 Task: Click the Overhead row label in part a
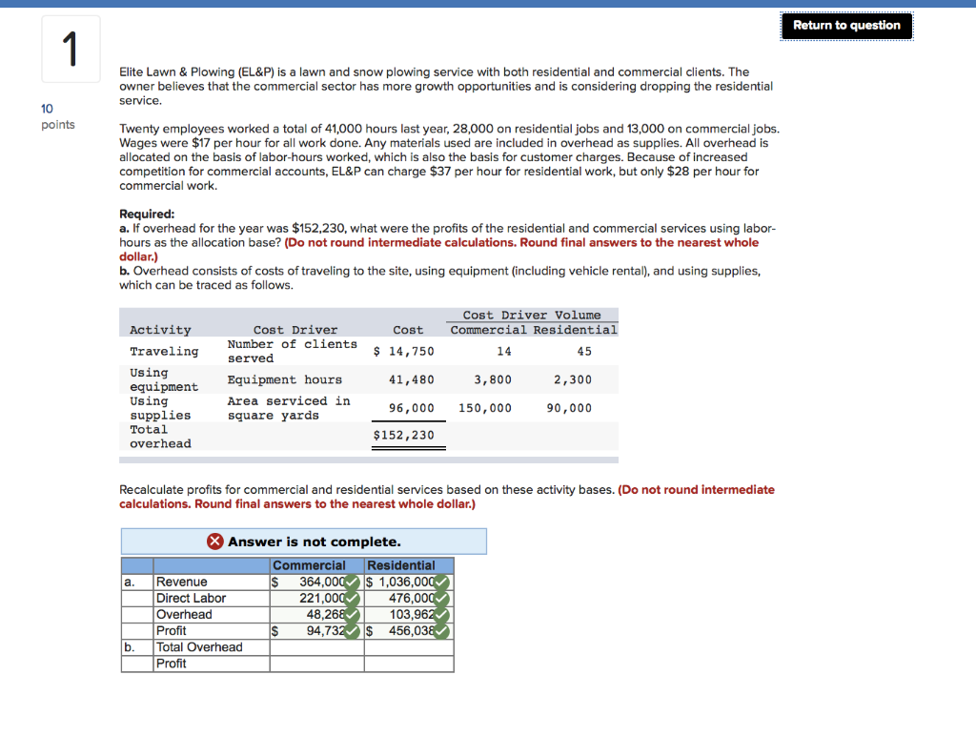click(x=184, y=614)
